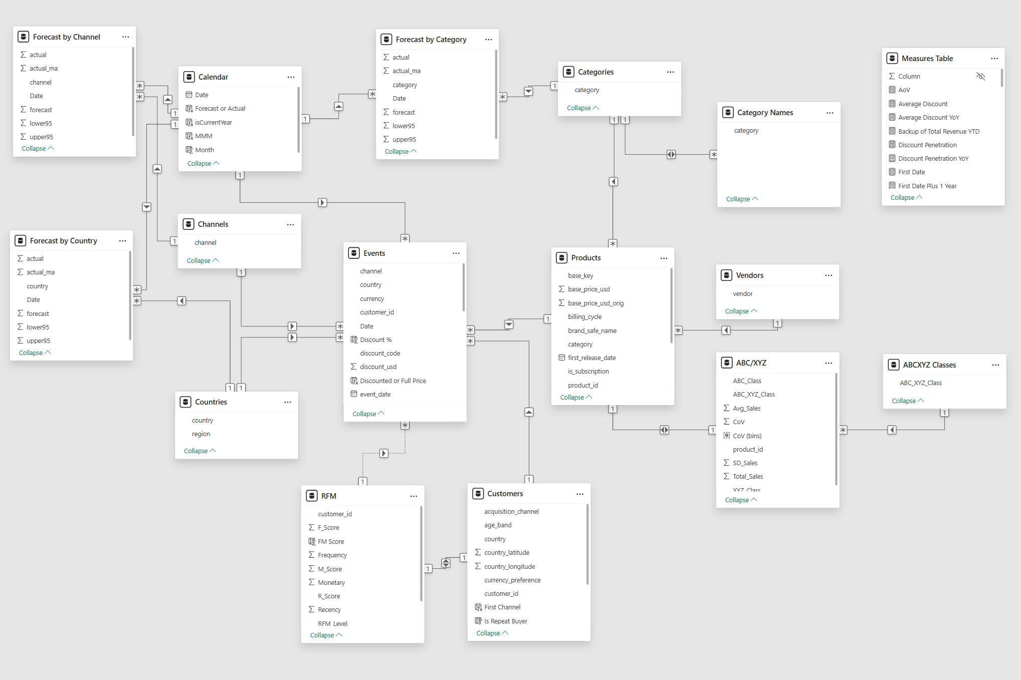
Task: Click measure icon next to AoV
Action: [892, 90]
